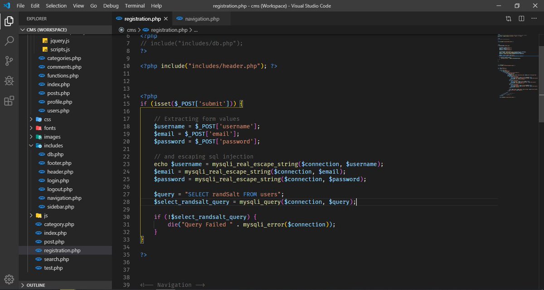Open login.php in includes folder
The image size is (544, 290).
(x=58, y=181)
